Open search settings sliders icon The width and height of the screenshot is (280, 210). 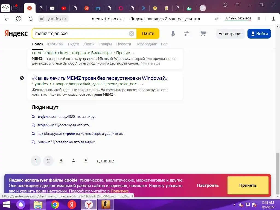click(x=186, y=33)
